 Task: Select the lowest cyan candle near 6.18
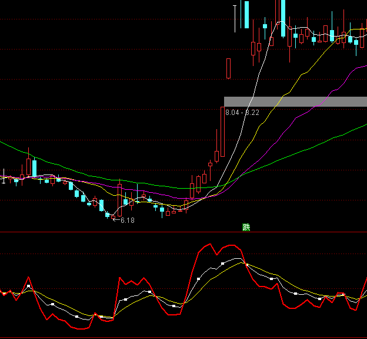(107, 215)
